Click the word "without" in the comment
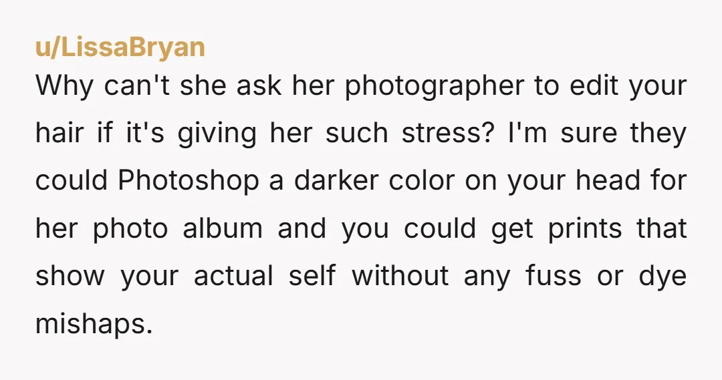Image resolution: width=722 pixels, height=380 pixels. 400,276
